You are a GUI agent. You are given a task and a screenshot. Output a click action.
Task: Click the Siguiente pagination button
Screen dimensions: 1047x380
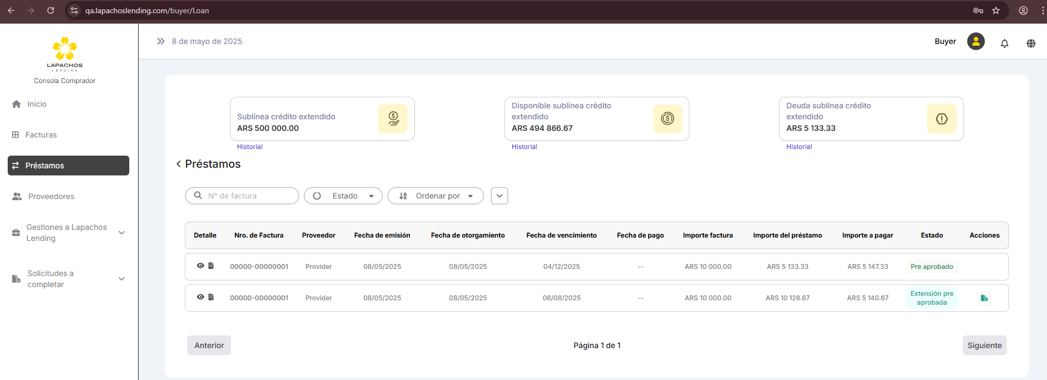[984, 345]
